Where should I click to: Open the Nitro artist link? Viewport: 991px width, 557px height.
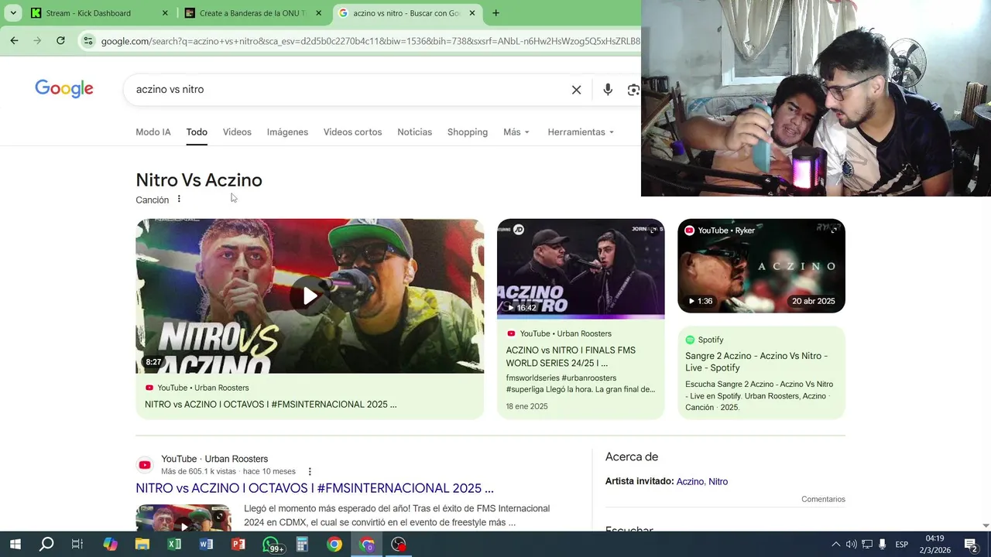click(718, 481)
